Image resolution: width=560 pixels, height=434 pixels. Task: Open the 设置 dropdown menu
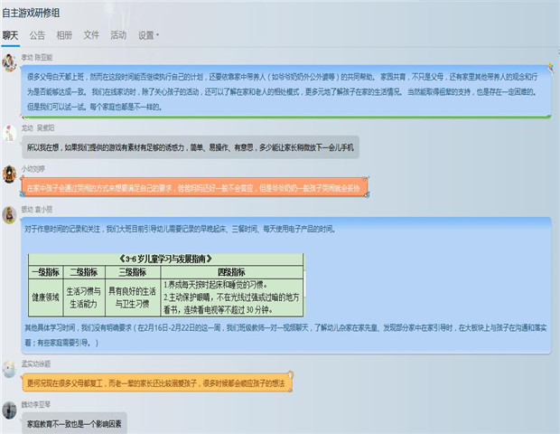[148, 35]
